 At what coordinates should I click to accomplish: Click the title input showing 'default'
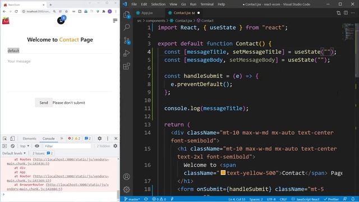[60, 50]
